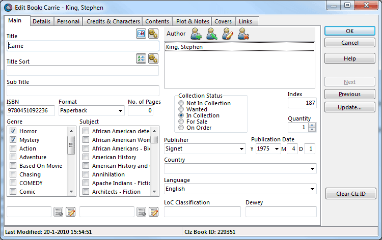Click the search author icon with green arrow
The height and width of the screenshot is (240, 382).
(x=212, y=34)
